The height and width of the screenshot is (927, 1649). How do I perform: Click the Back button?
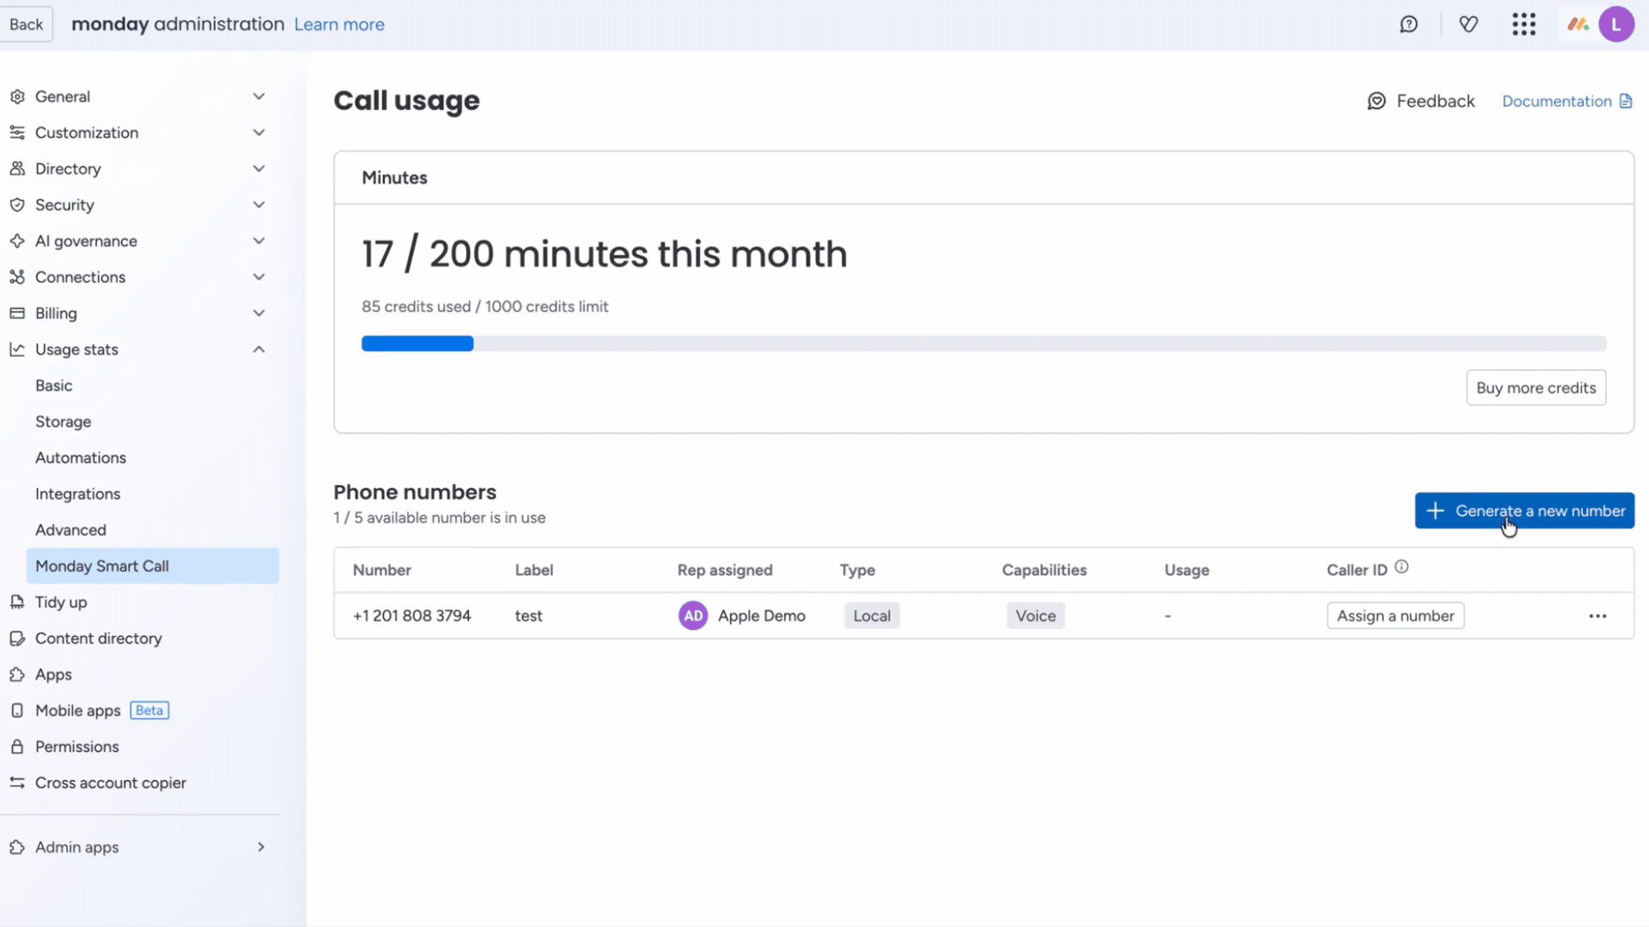[26, 24]
